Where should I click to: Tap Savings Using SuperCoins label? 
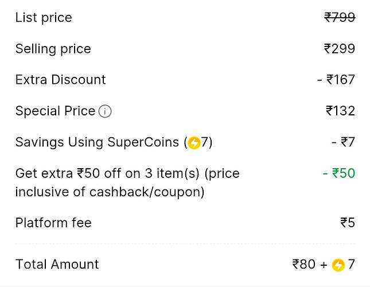click(x=97, y=142)
